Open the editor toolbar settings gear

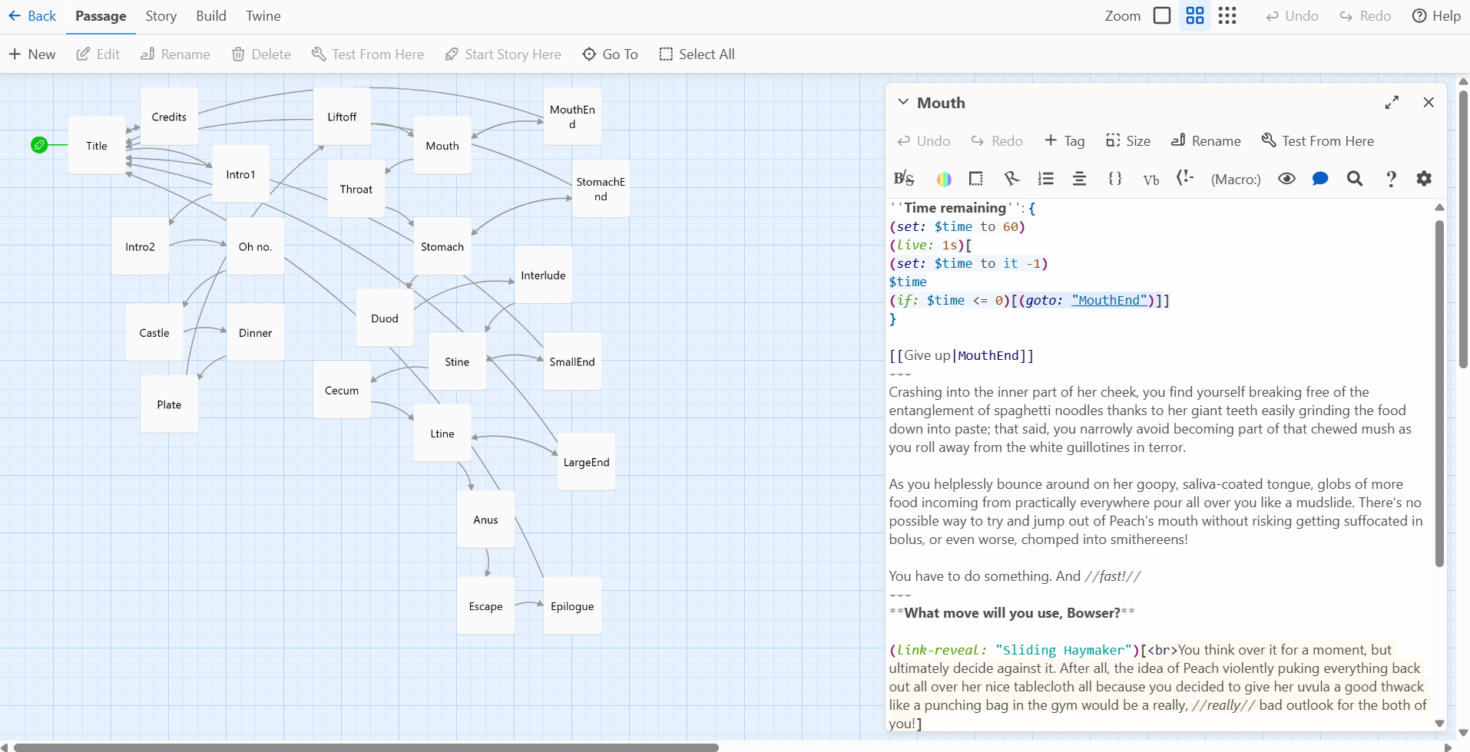pyautogui.click(x=1424, y=179)
